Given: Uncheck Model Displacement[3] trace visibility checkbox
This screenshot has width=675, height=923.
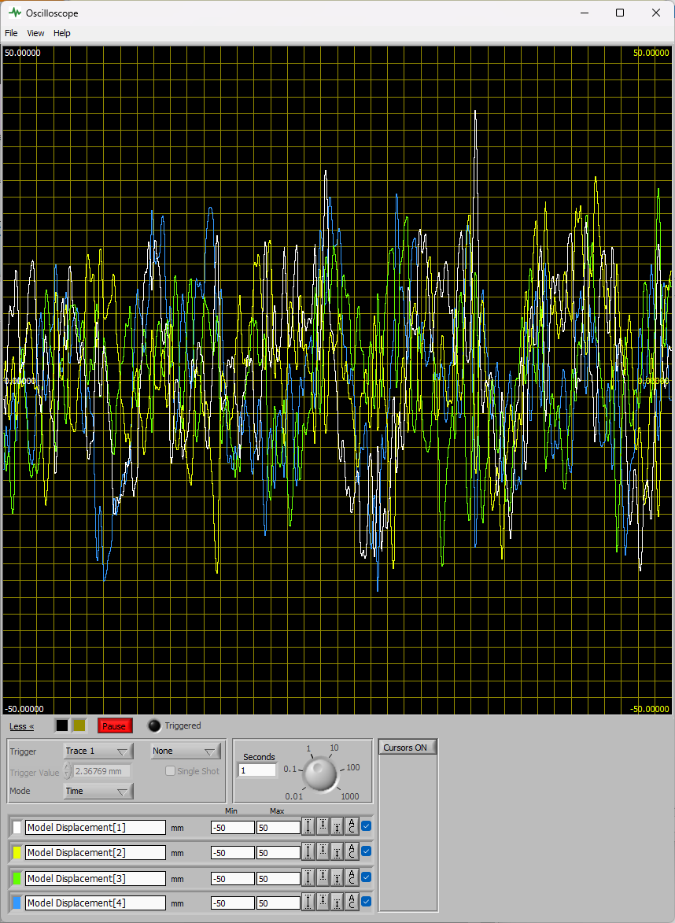Looking at the screenshot, I should pos(366,877).
